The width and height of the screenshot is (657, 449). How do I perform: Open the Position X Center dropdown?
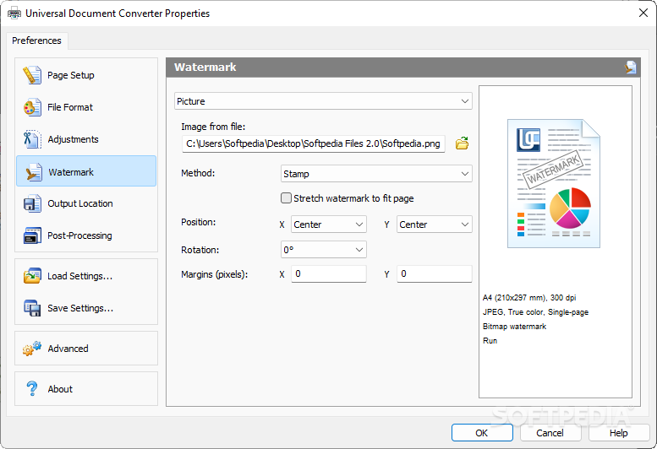click(328, 224)
